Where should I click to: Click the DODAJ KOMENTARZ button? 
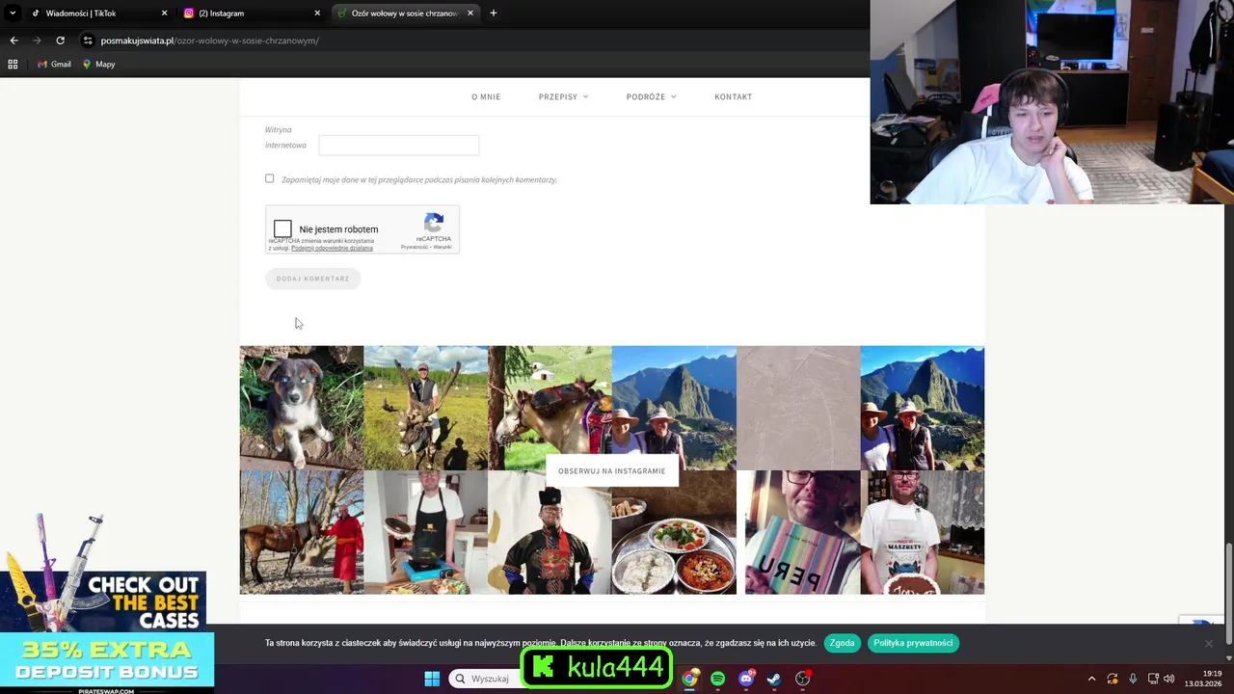tap(312, 279)
